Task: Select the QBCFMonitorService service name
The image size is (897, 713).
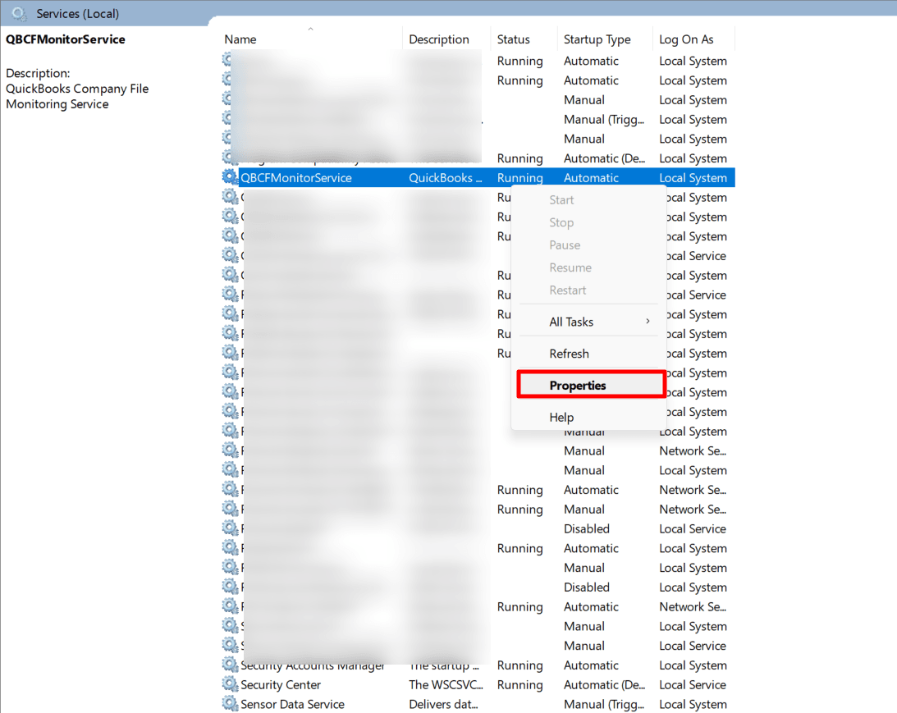Action: 295,178
